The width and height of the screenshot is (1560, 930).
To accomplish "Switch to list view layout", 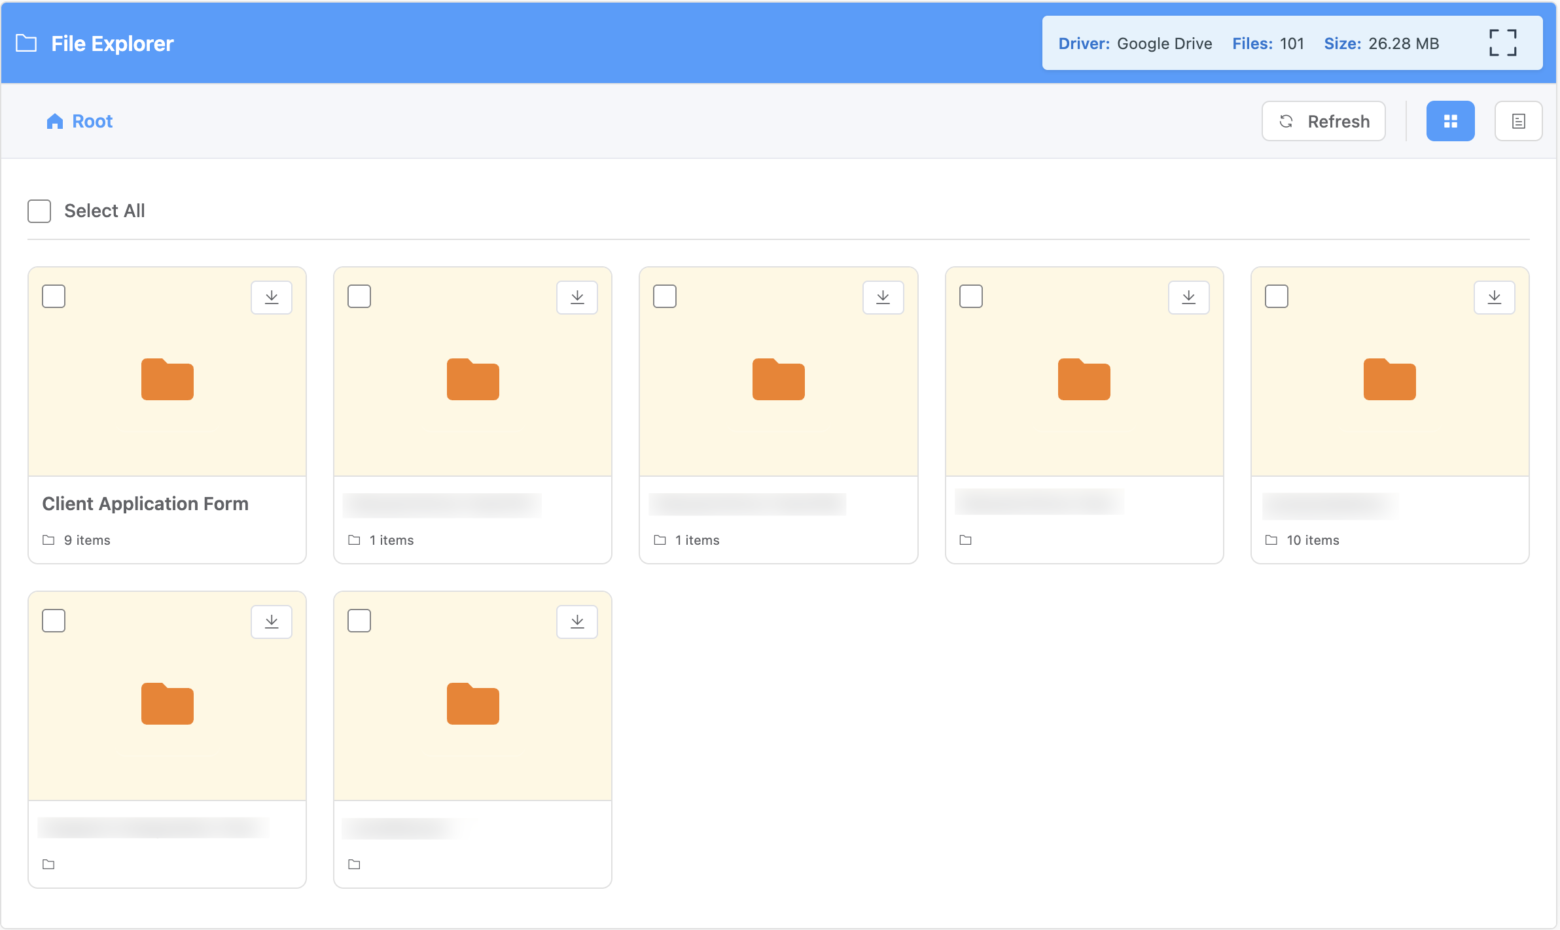I will [x=1519, y=121].
